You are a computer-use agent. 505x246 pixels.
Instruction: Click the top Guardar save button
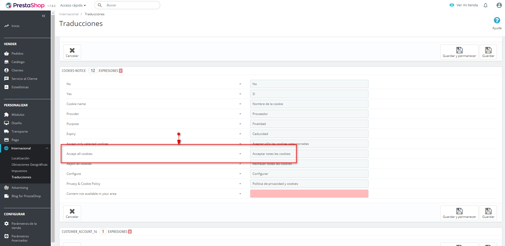coord(488,52)
